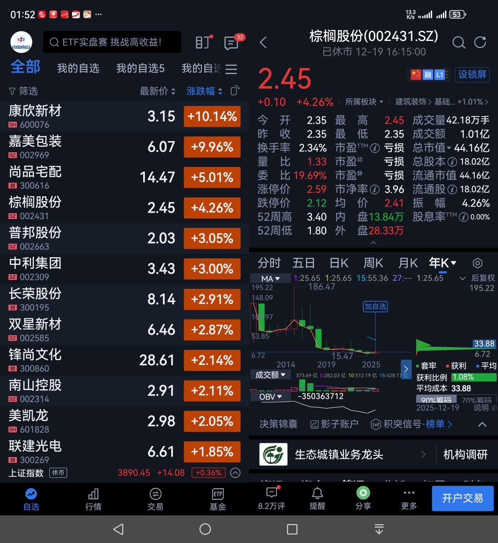Switch to the 我的自选 tab
The height and width of the screenshot is (543, 498).
78,68
